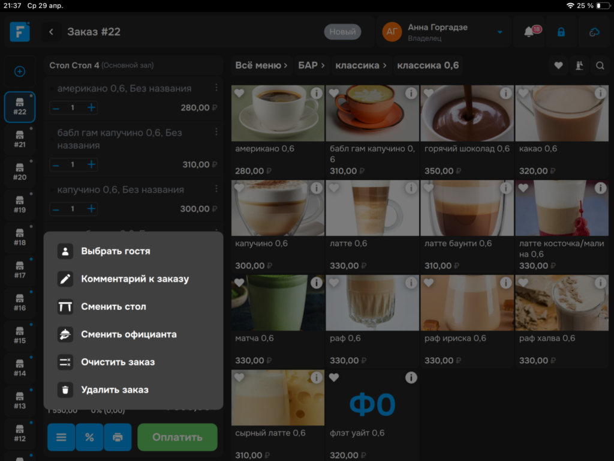
Task: Open классика 0,6 breadcrumb
Action: click(x=428, y=65)
